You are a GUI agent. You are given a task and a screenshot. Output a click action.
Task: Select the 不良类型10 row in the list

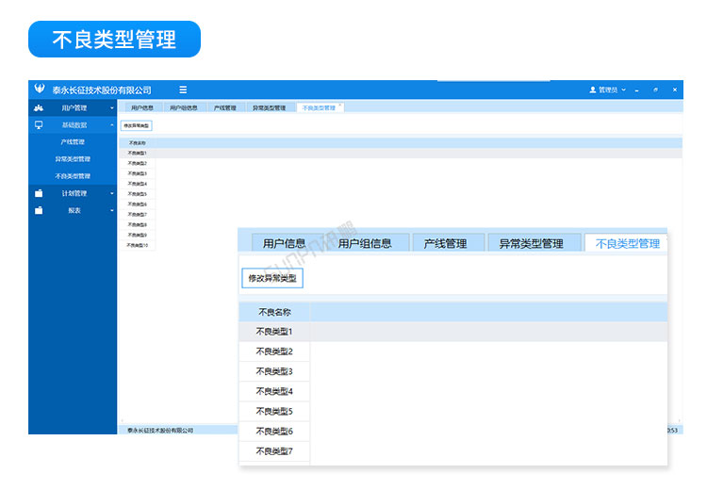coord(138,245)
